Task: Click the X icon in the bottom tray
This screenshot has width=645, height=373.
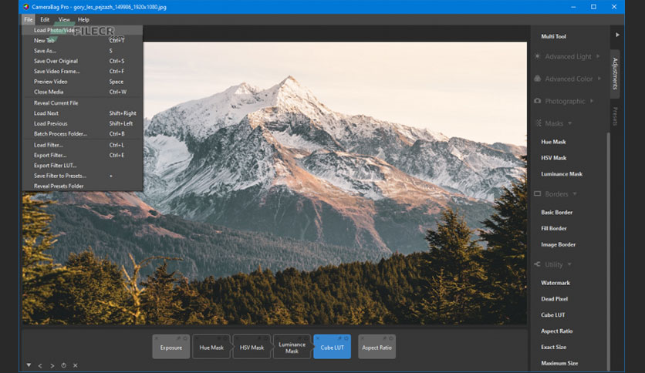Action: click(x=76, y=365)
